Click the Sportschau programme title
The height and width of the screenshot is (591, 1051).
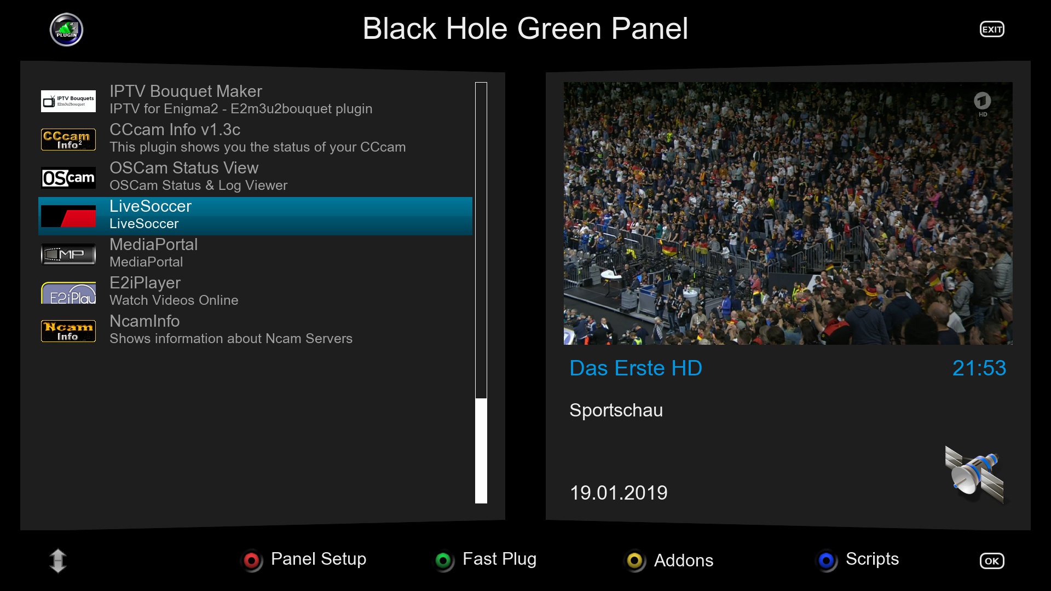click(x=616, y=410)
